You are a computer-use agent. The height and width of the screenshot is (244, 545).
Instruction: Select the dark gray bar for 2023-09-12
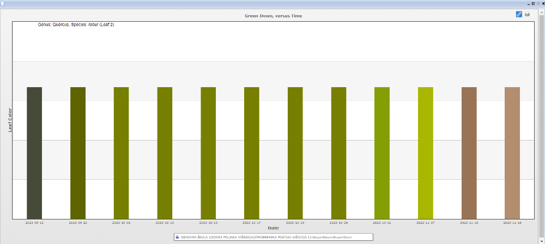point(34,152)
